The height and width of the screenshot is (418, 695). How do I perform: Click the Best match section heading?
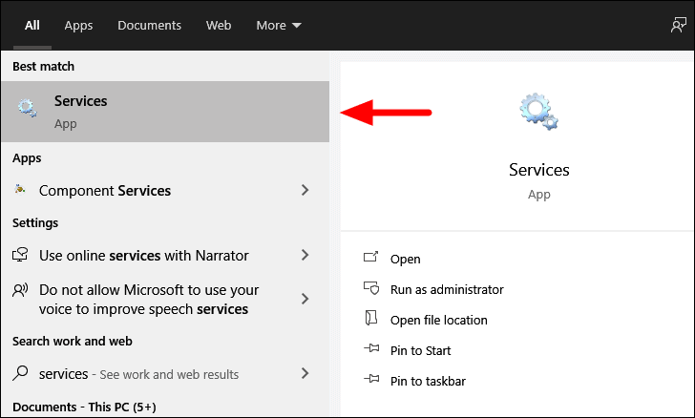(x=44, y=67)
